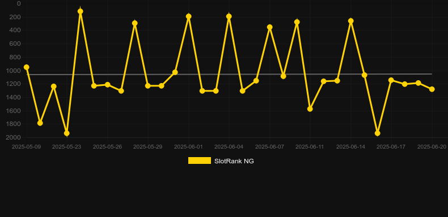The width and height of the screenshot is (448, 217).
Task: Select the peak data point at 2025-06-14
Action: click(351, 21)
